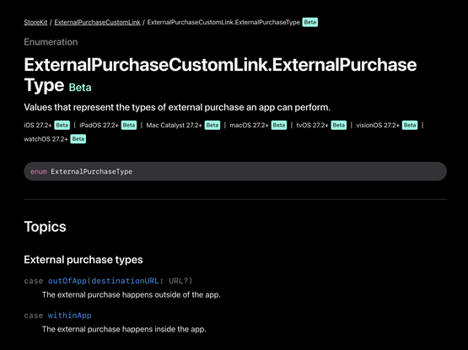468x350 pixels.
Task: Click the tvOS 27.2+ availability text
Action: click(x=312, y=125)
